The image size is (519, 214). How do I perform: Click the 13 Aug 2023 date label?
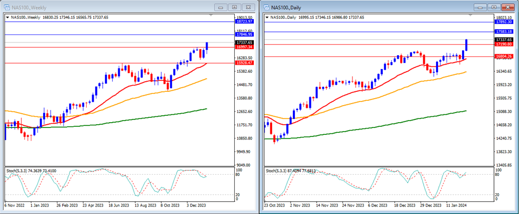tap(146, 206)
